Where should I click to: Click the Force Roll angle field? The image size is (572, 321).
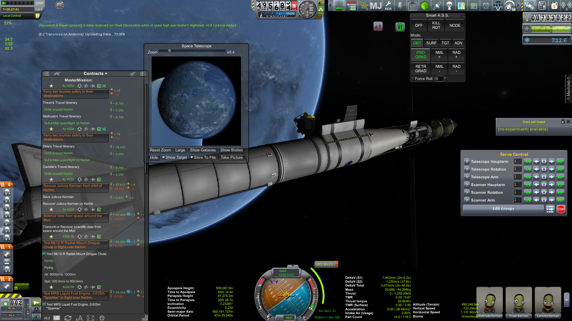pyautogui.click(x=439, y=79)
